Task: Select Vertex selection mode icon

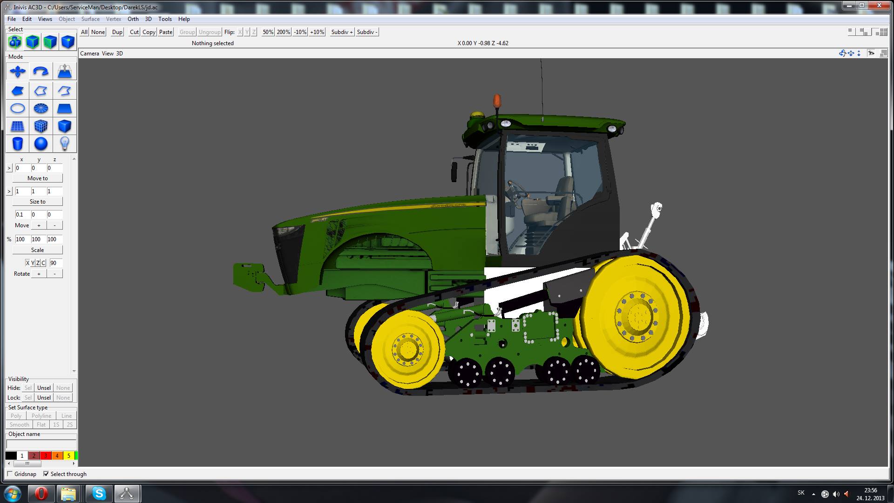Action: pyautogui.click(x=68, y=42)
